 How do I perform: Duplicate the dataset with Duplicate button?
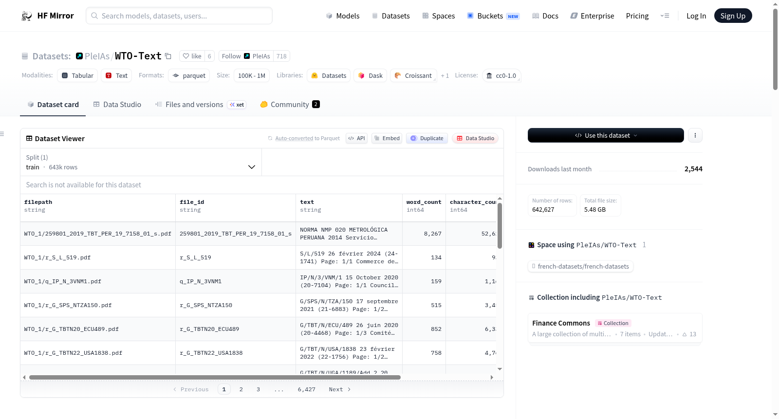tap(427, 138)
